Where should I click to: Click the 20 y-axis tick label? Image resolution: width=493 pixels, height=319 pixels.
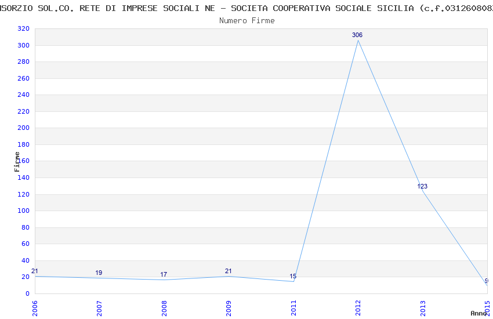(25, 277)
